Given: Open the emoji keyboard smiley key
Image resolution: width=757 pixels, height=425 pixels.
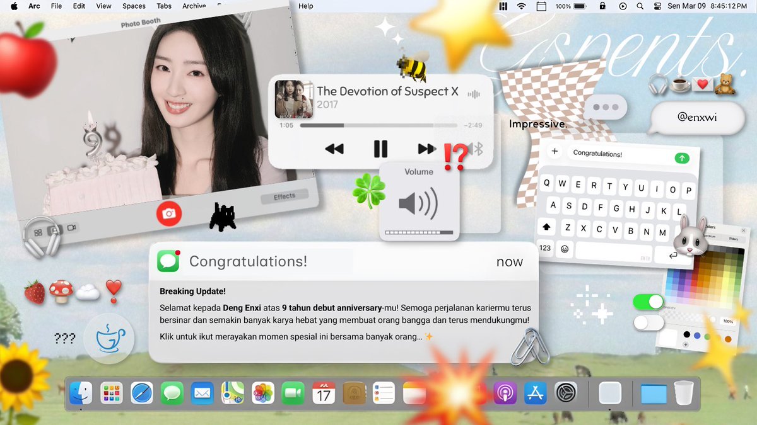Looking at the screenshot, I should pos(564,249).
